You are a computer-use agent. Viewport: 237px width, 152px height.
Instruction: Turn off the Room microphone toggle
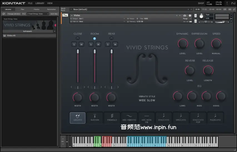tap(94, 38)
